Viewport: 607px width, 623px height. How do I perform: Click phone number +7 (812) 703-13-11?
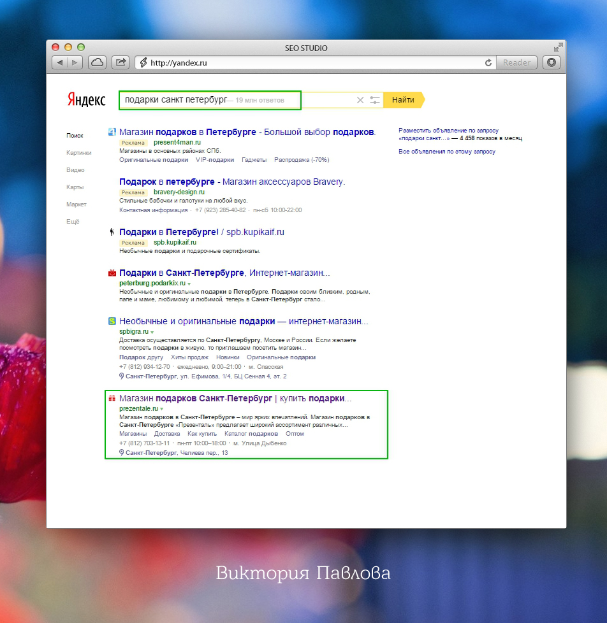144,443
